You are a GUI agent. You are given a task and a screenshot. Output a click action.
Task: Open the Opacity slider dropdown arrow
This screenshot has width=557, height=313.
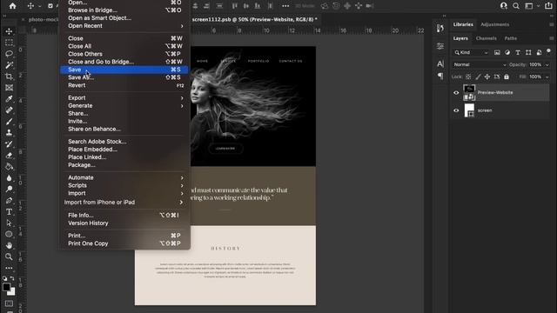(547, 64)
